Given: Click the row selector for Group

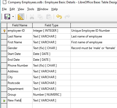Looking at the screenshot, I should pyautogui.click(x=4, y=95).
